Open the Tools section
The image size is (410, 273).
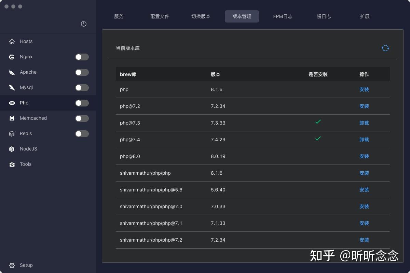tap(25, 164)
